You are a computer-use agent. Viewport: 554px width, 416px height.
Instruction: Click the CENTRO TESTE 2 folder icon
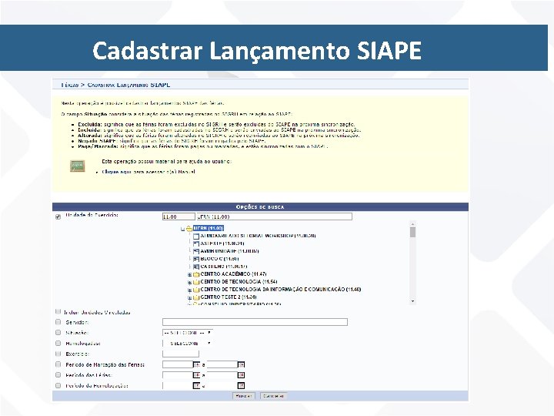click(196, 297)
